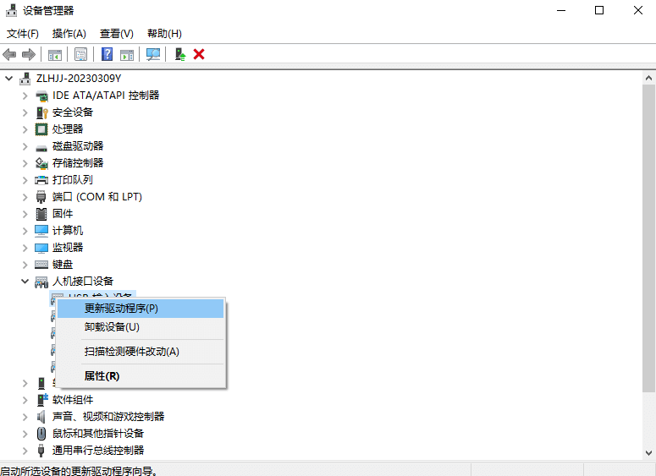Expand the 打印队列 node
Screen dimensions: 656x476
point(25,180)
